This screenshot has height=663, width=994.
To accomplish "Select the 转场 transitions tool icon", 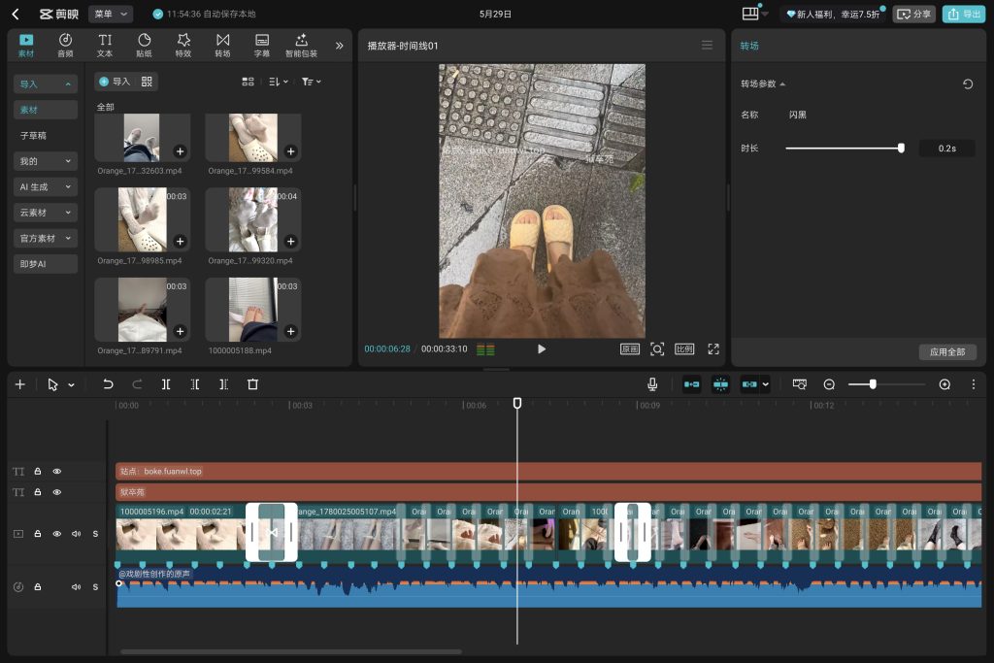I will tap(222, 45).
